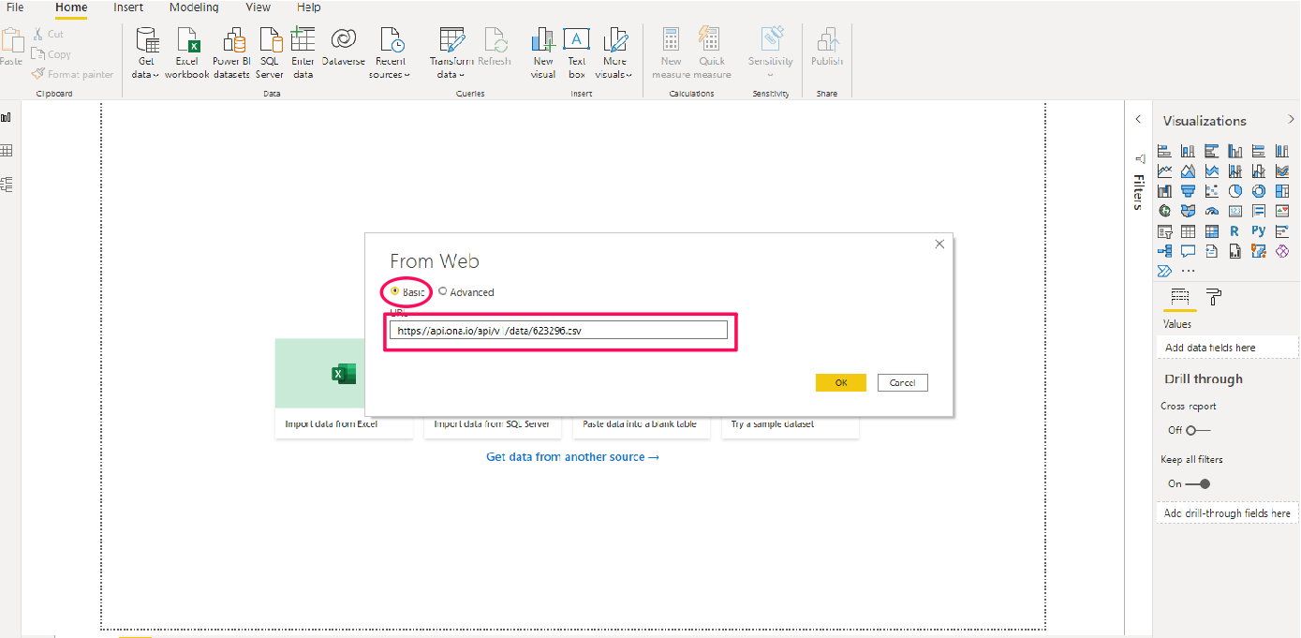Open the Format paint roller tab

point(1214,298)
